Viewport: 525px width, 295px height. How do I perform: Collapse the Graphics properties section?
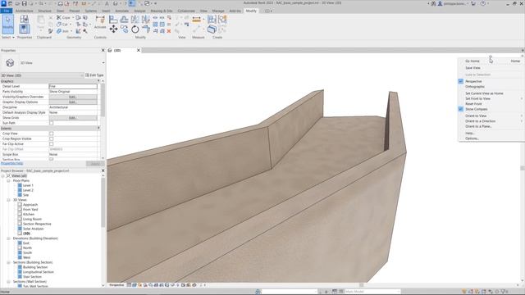click(x=98, y=81)
